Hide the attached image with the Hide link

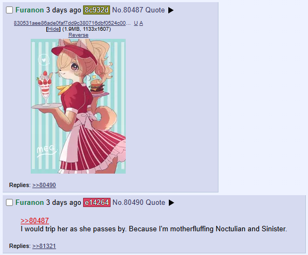pyautogui.click(x=53, y=29)
